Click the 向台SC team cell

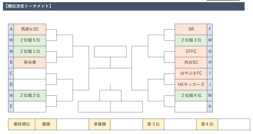[191, 62]
